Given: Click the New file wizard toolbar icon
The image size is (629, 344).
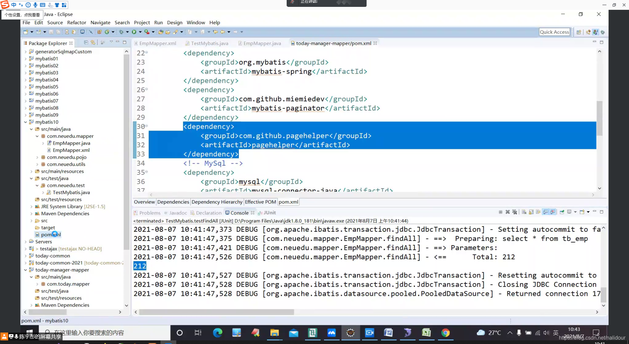Looking at the screenshot, I should pyautogui.click(x=26, y=32).
